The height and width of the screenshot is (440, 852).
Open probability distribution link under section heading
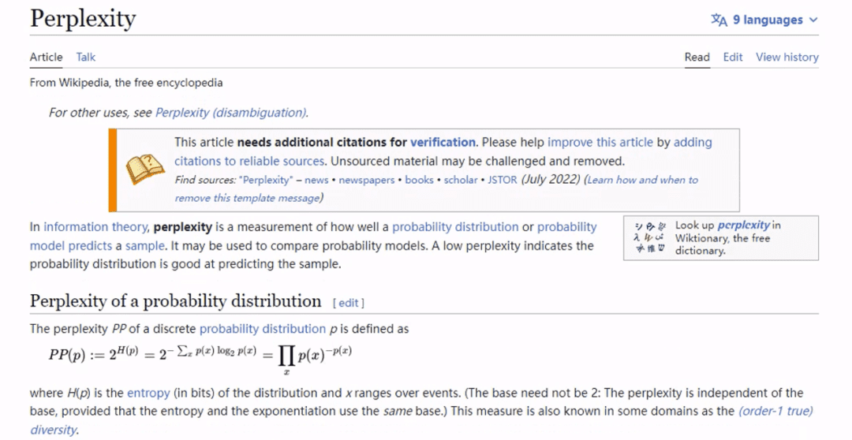pos(263,329)
